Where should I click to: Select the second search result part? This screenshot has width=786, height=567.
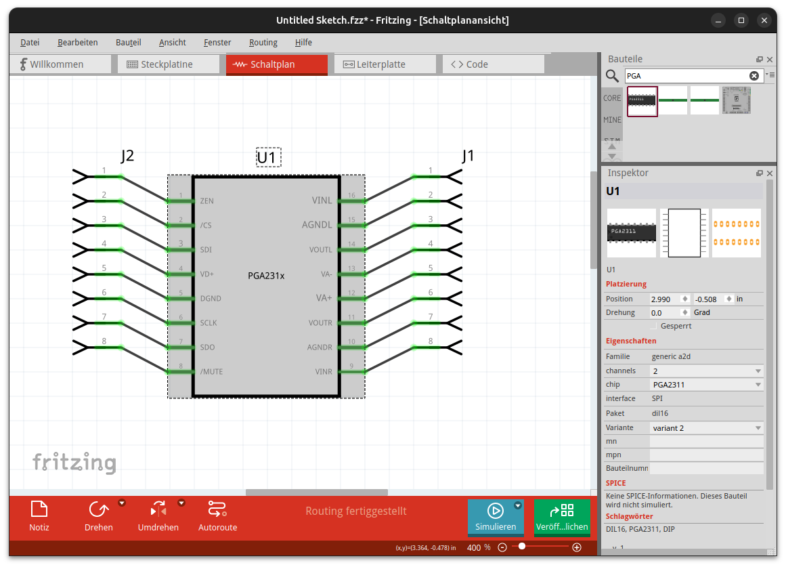point(673,100)
